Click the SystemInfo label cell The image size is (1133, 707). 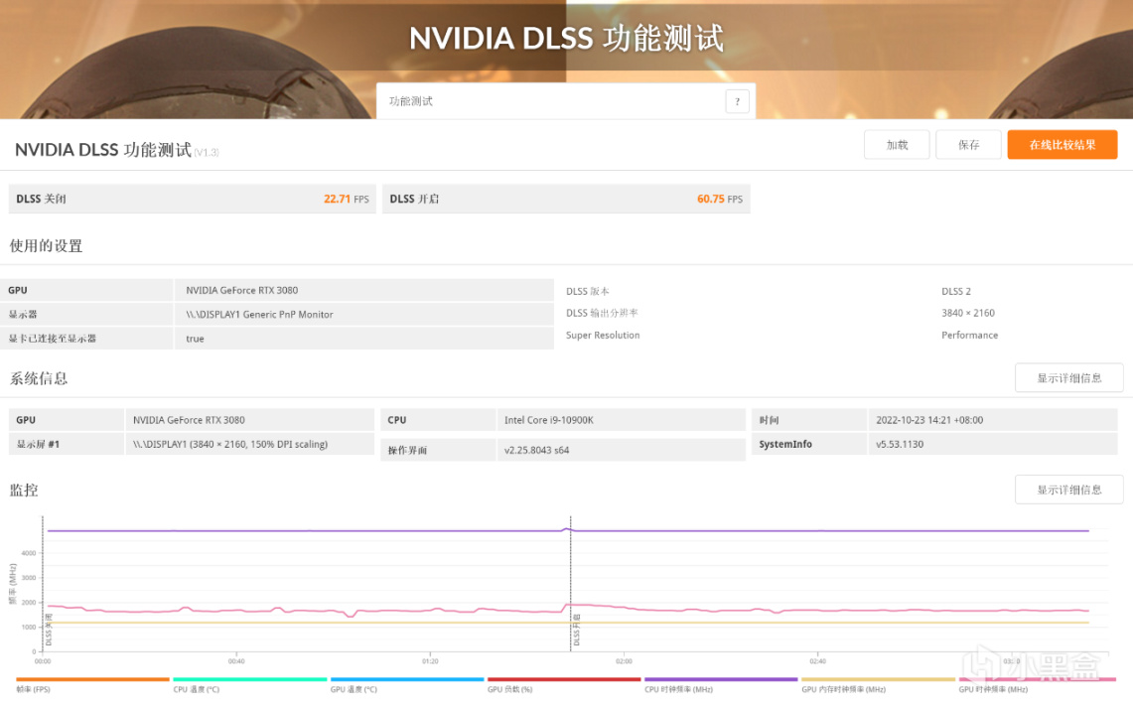point(809,444)
